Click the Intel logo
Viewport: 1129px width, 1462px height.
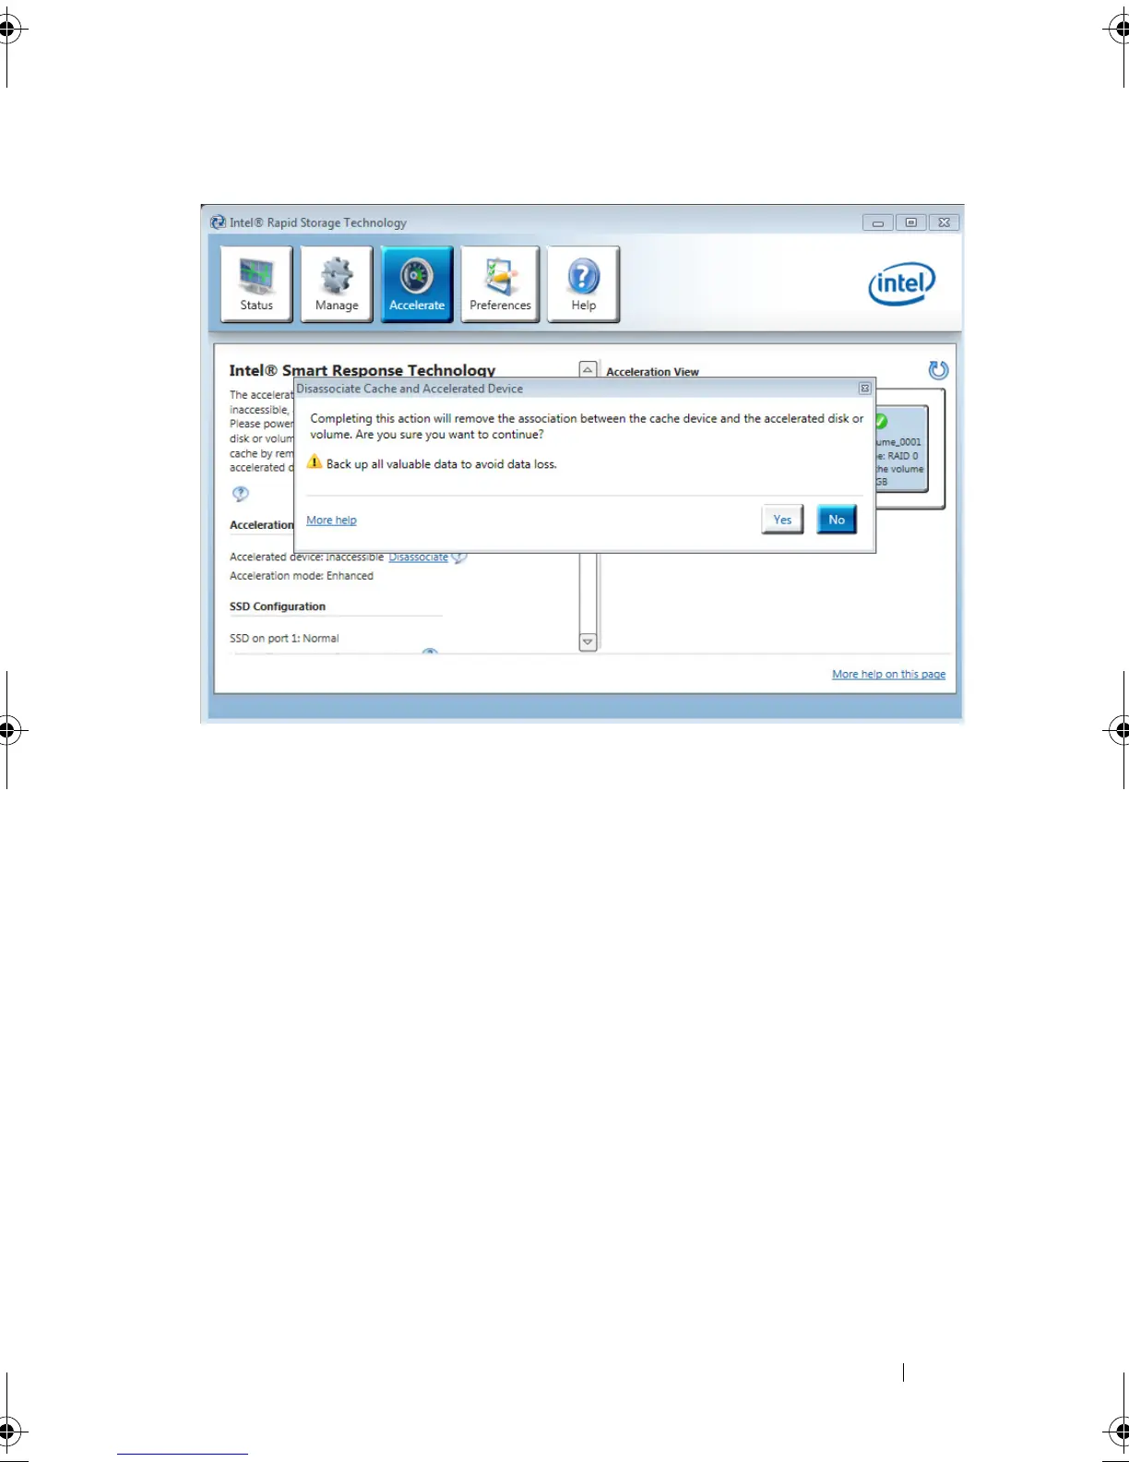click(x=902, y=283)
